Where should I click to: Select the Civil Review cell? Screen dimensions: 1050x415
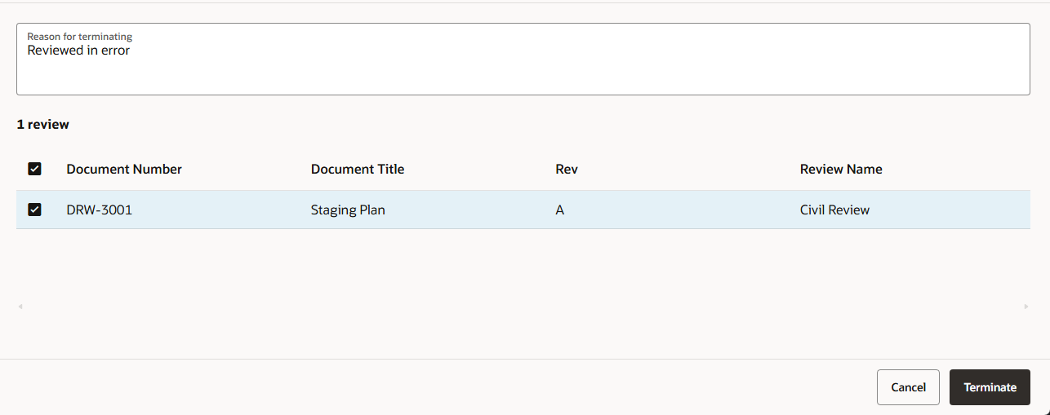click(x=834, y=210)
